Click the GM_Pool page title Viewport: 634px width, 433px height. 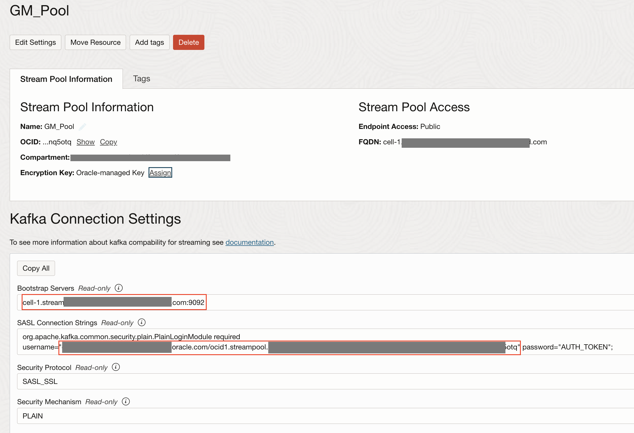click(39, 11)
